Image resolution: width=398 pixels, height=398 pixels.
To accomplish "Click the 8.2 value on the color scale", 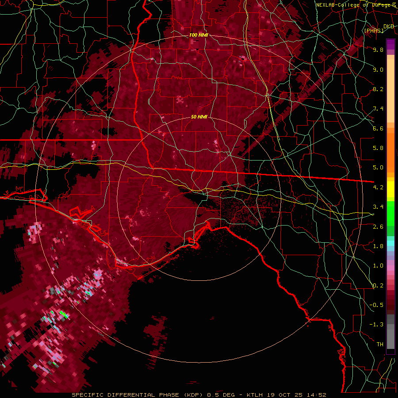I will point(378,89).
